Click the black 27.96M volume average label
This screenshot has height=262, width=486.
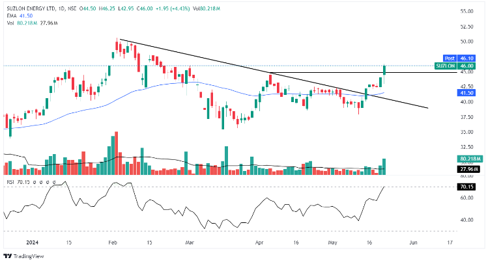click(468, 169)
